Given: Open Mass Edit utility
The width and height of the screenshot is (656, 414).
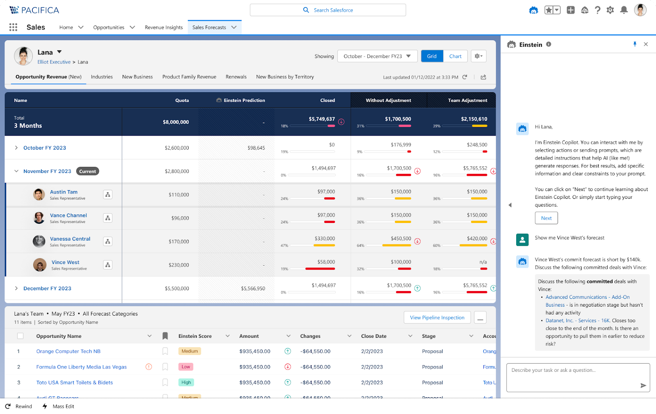Looking at the screenshot, I should tap(58, 406).
